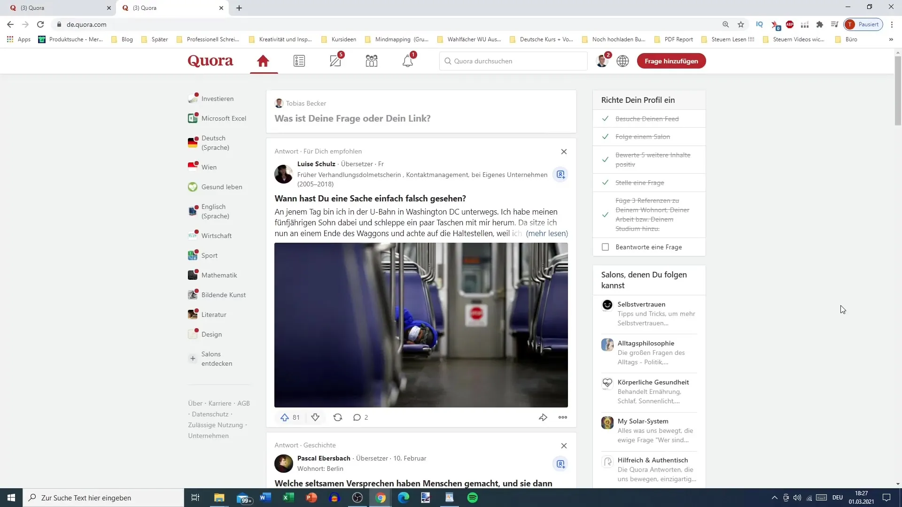Click the upvote count 81 on post
Viewport: 902px width, 507px height.
point(295,416)
